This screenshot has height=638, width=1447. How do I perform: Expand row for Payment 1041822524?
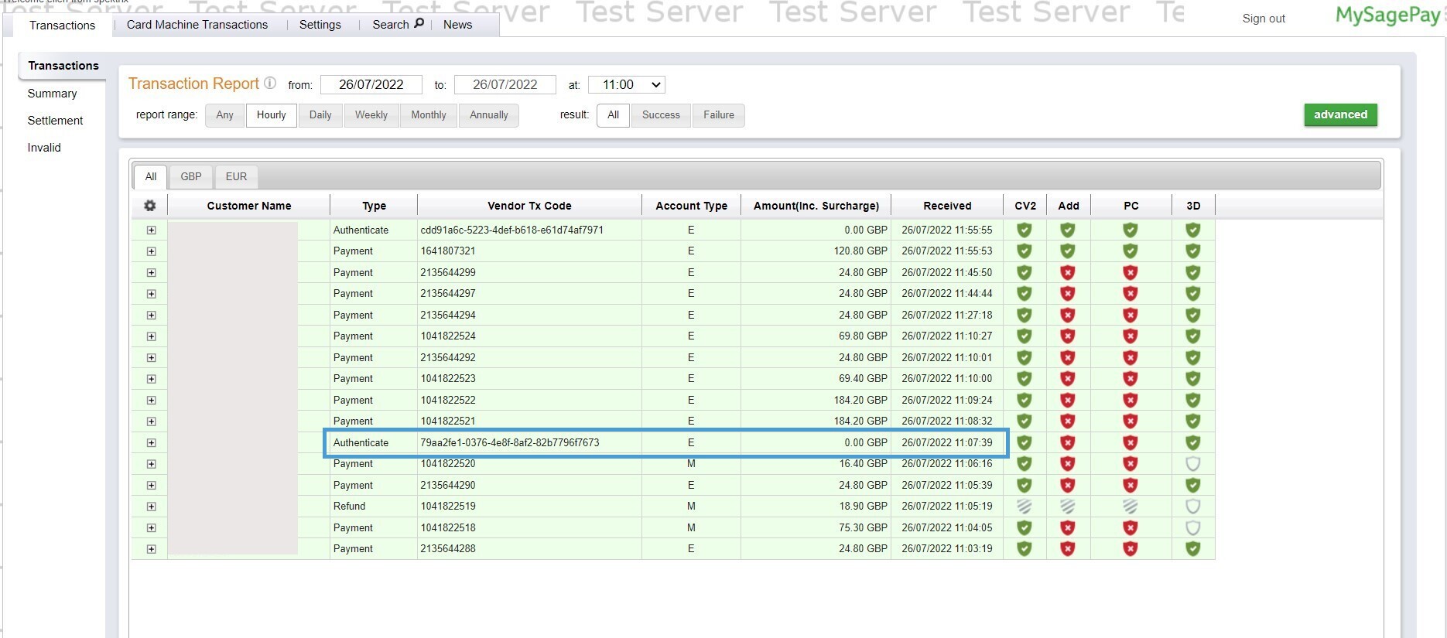pyautogui.click(x=151, y=336)
